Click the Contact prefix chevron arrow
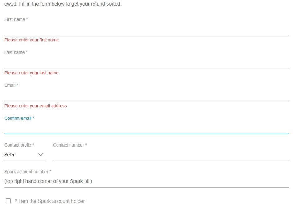 (x=40, y=155)
